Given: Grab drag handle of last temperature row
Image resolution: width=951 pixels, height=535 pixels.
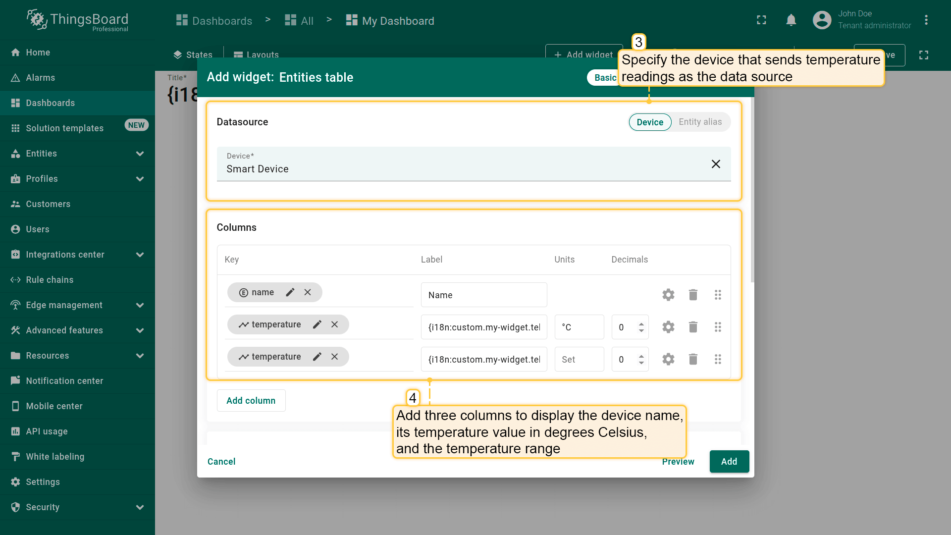Looking at the screenshot, I should [718, 359].
